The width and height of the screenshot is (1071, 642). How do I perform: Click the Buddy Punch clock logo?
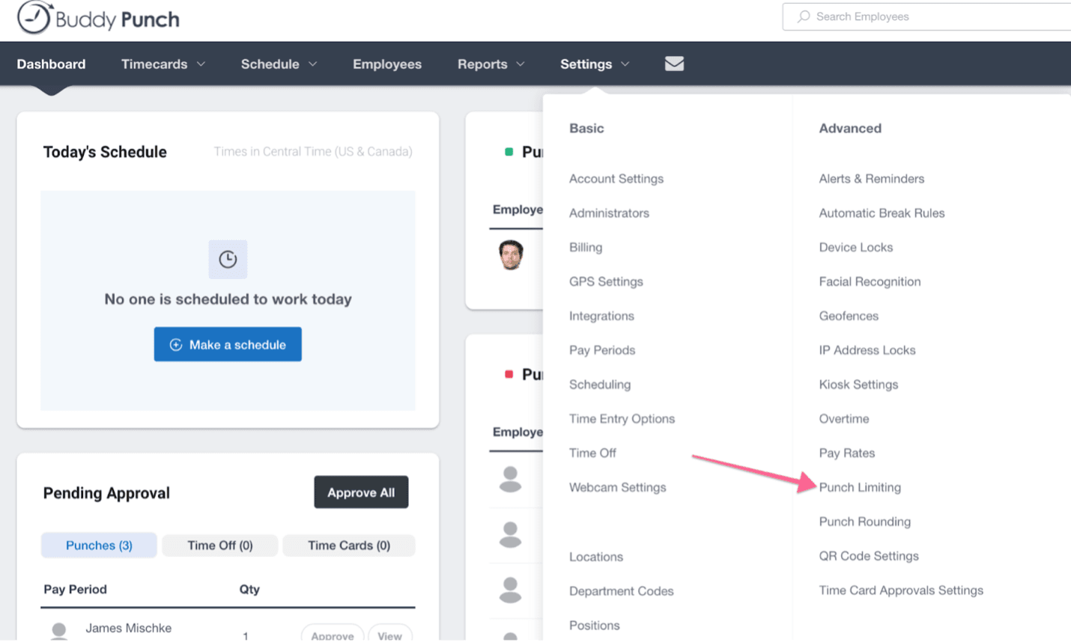click(34, 18)
